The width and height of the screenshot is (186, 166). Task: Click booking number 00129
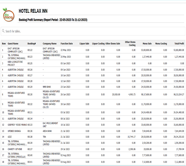pyautogui.click(x=30, y=87)
